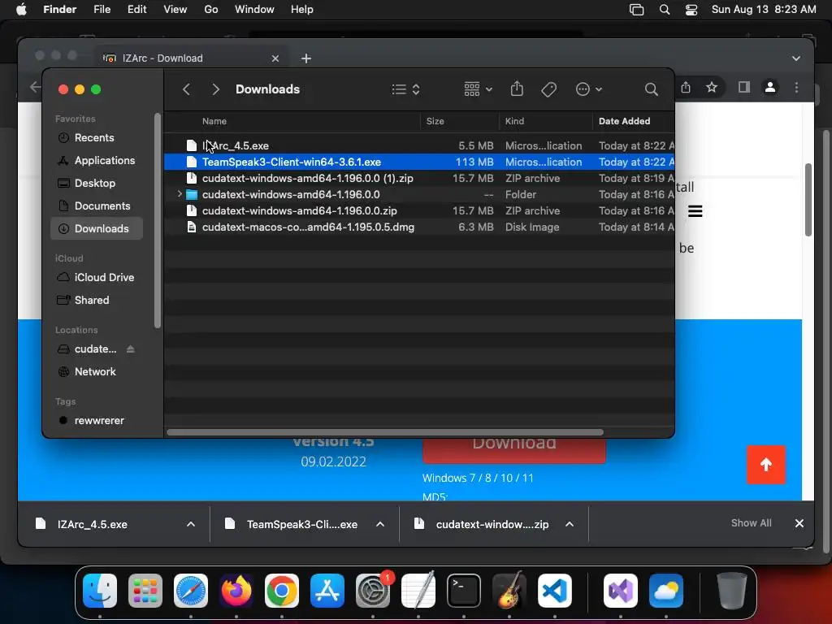Open the group-by options dropdown
This screenshot has width=832, height=624.
coord(478,89)
